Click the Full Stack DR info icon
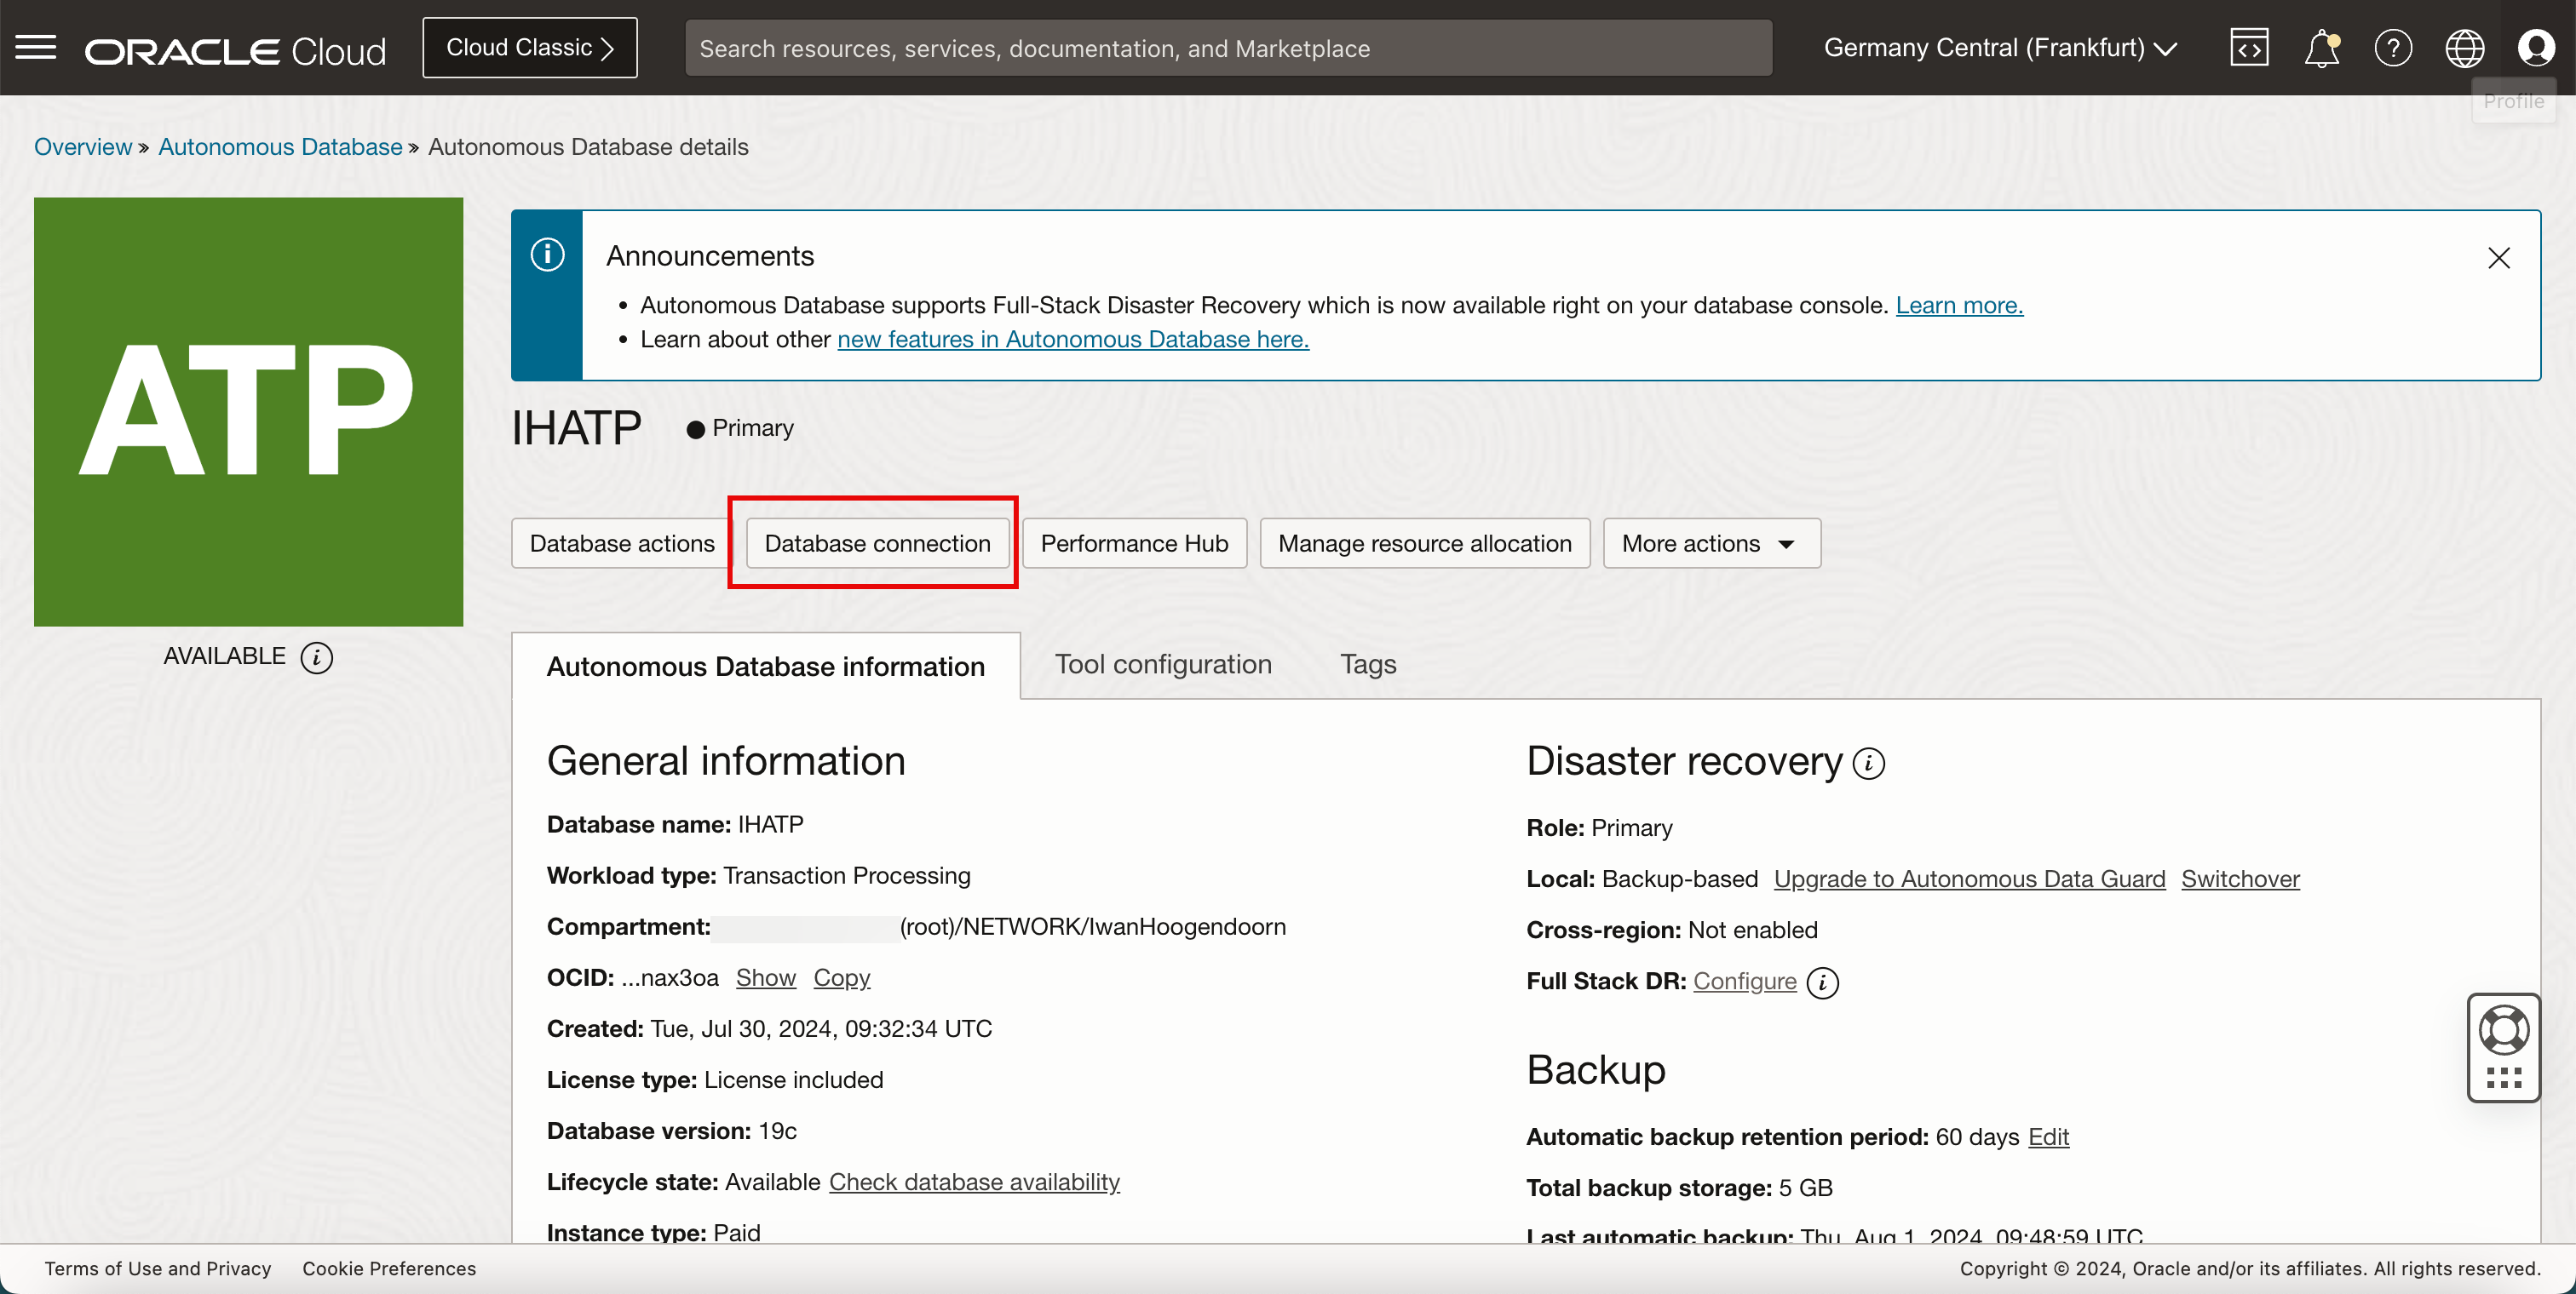 (1823, 982)
